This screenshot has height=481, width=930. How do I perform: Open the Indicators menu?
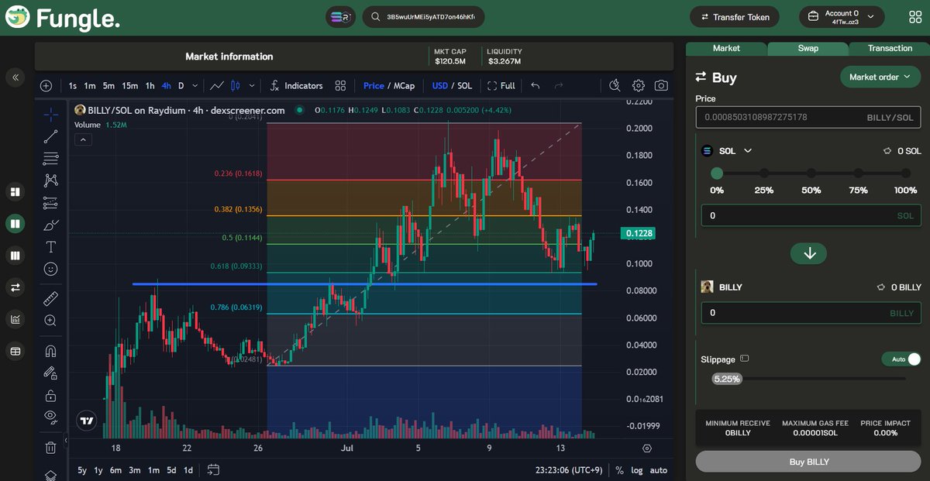point(296,86)
